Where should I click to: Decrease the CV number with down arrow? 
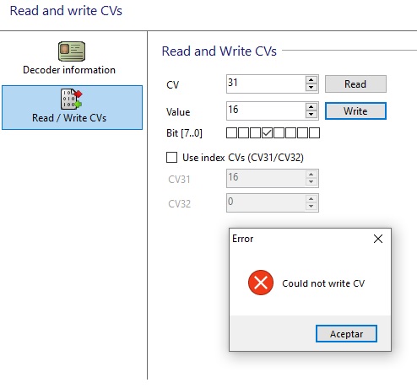(311, 87)
